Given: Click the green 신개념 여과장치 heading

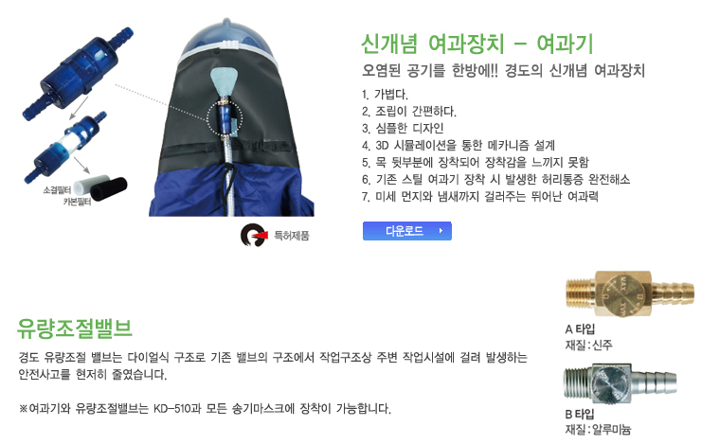Looking at the screenshot, I should 477,44.
